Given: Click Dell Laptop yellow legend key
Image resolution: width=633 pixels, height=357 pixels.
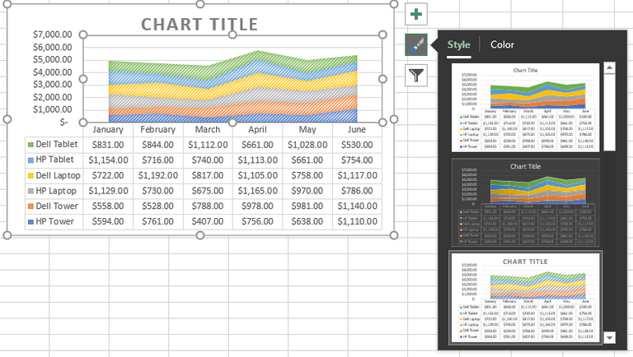Looking at the screenshot, I should point(30,176).
